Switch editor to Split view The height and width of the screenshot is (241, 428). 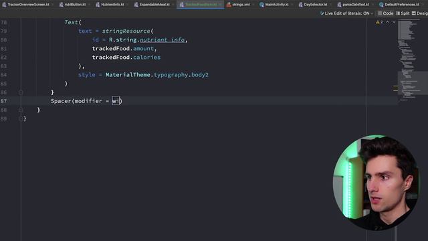tap(403, 13)
